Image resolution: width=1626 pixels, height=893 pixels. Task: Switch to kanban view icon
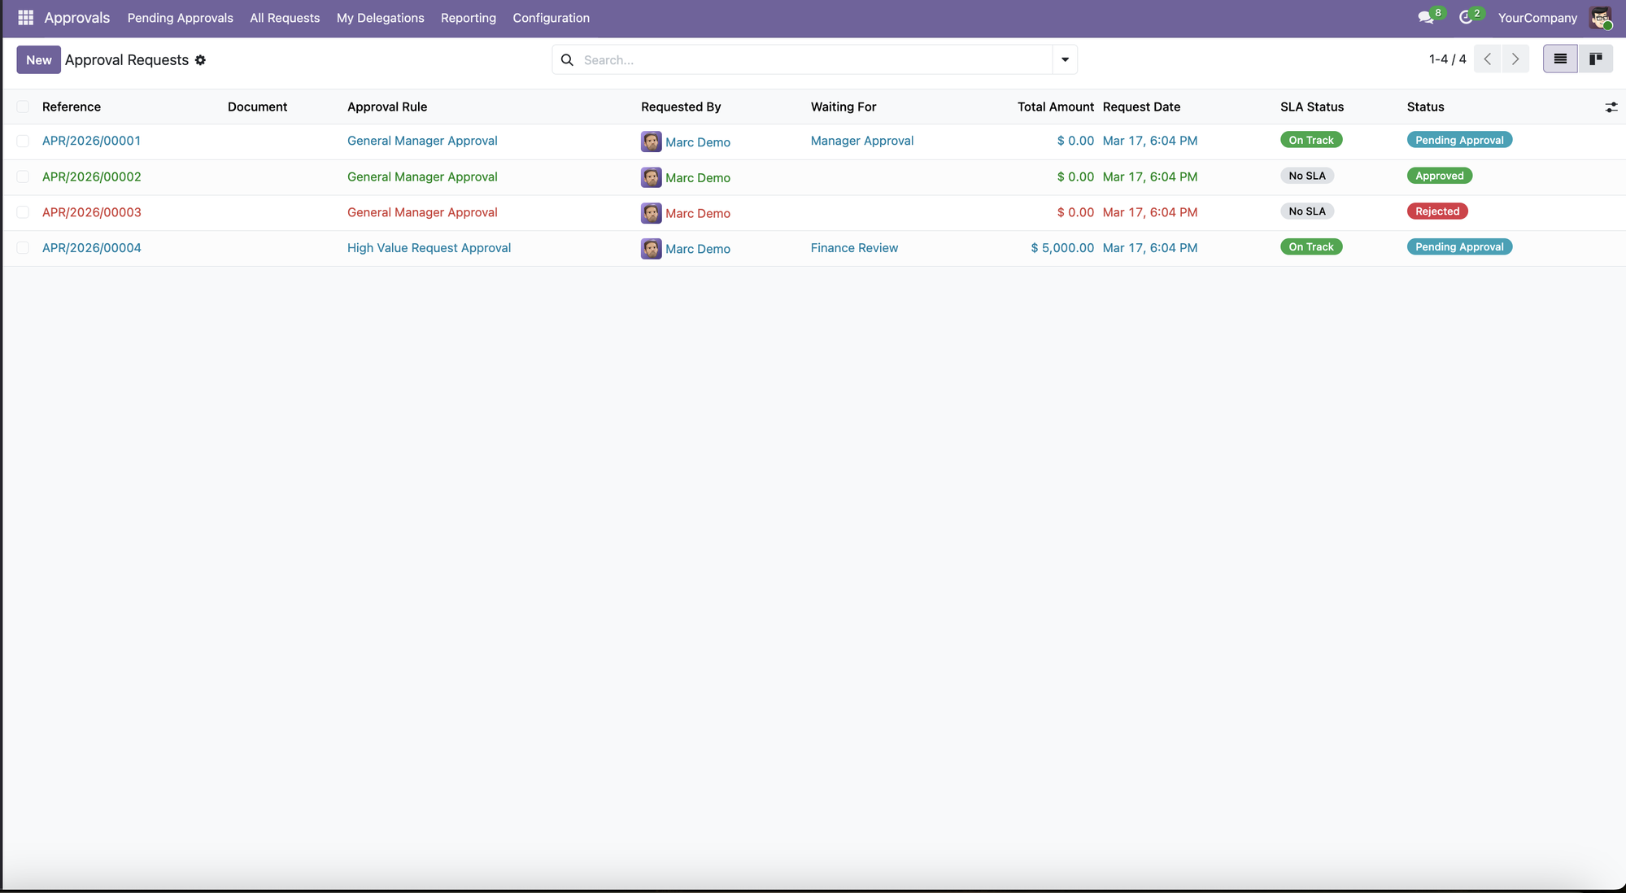coord(1595,59)
